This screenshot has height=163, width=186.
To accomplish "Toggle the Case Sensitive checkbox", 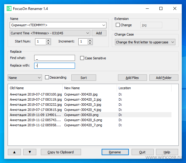I will click(82, 58).
